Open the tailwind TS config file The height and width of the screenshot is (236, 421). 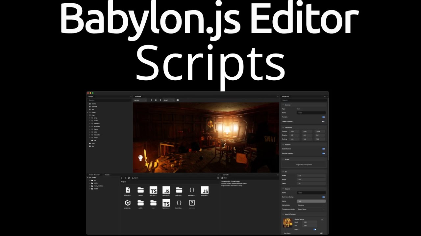166,203
